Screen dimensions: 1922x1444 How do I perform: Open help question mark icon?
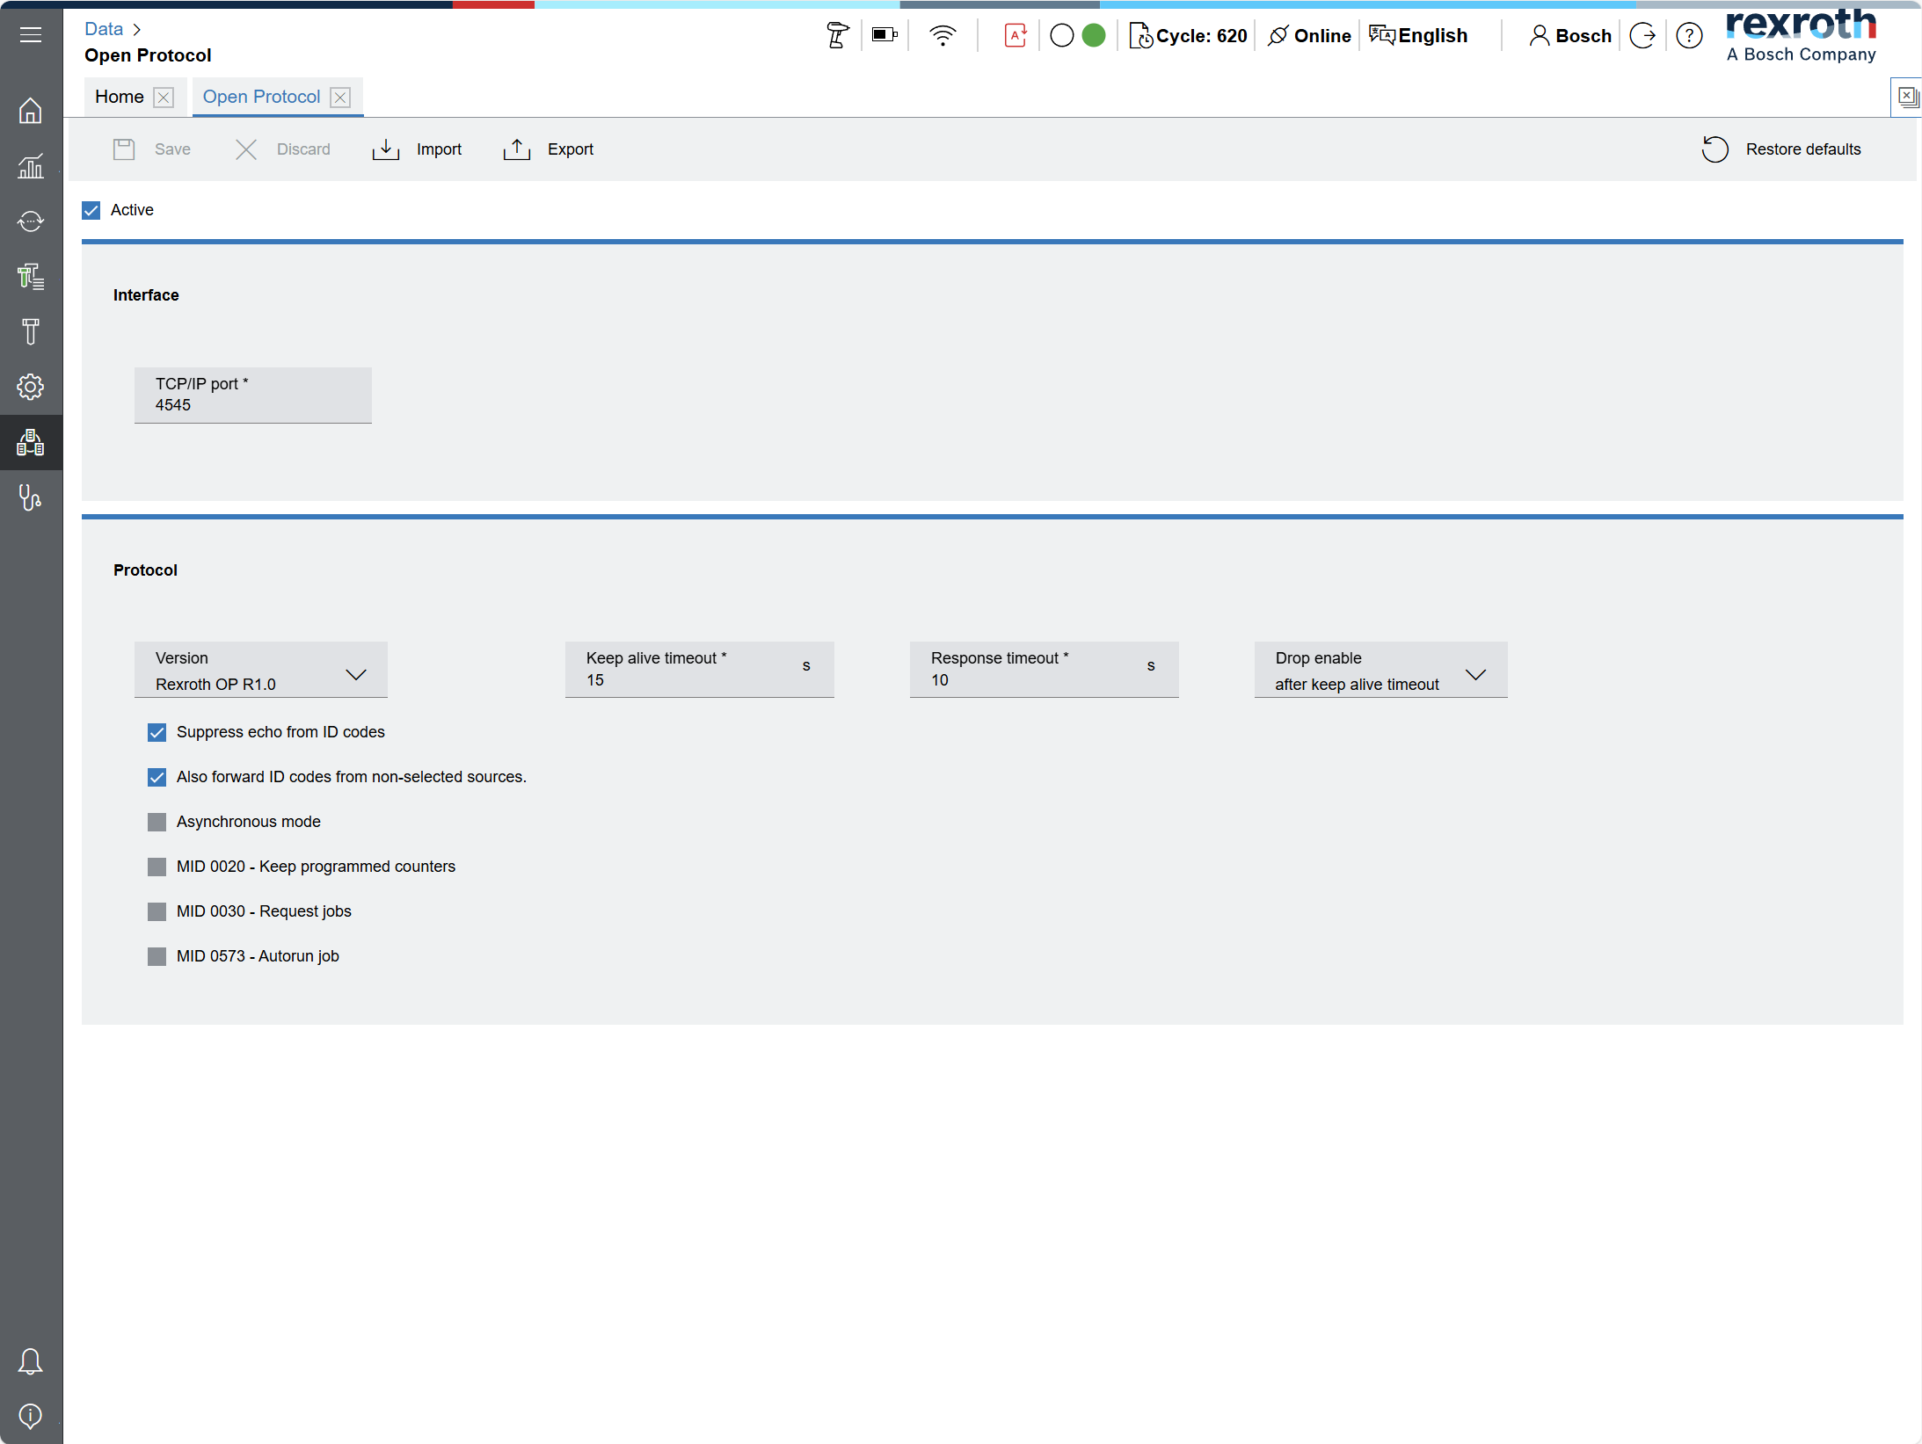pos(1689,36)
